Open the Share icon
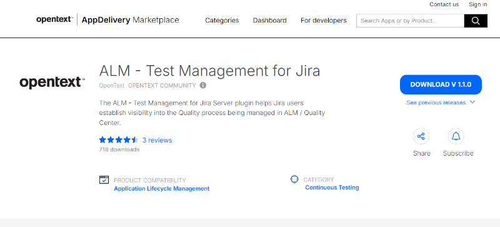 [x=421, y=137]
